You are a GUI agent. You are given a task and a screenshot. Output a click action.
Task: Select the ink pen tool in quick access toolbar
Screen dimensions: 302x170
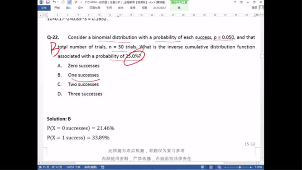click(x=70, y=2)
